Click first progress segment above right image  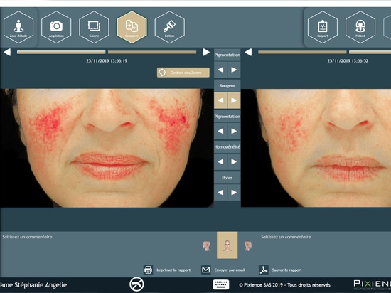pyautogui.click(x=302, y=53)
